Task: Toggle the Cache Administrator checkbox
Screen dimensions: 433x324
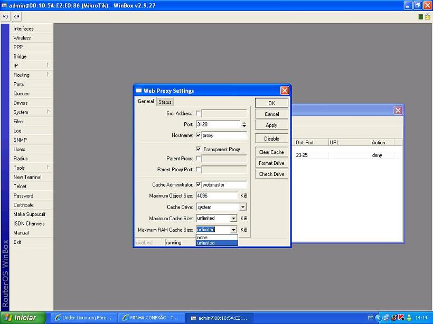Action: coord(198,184)
